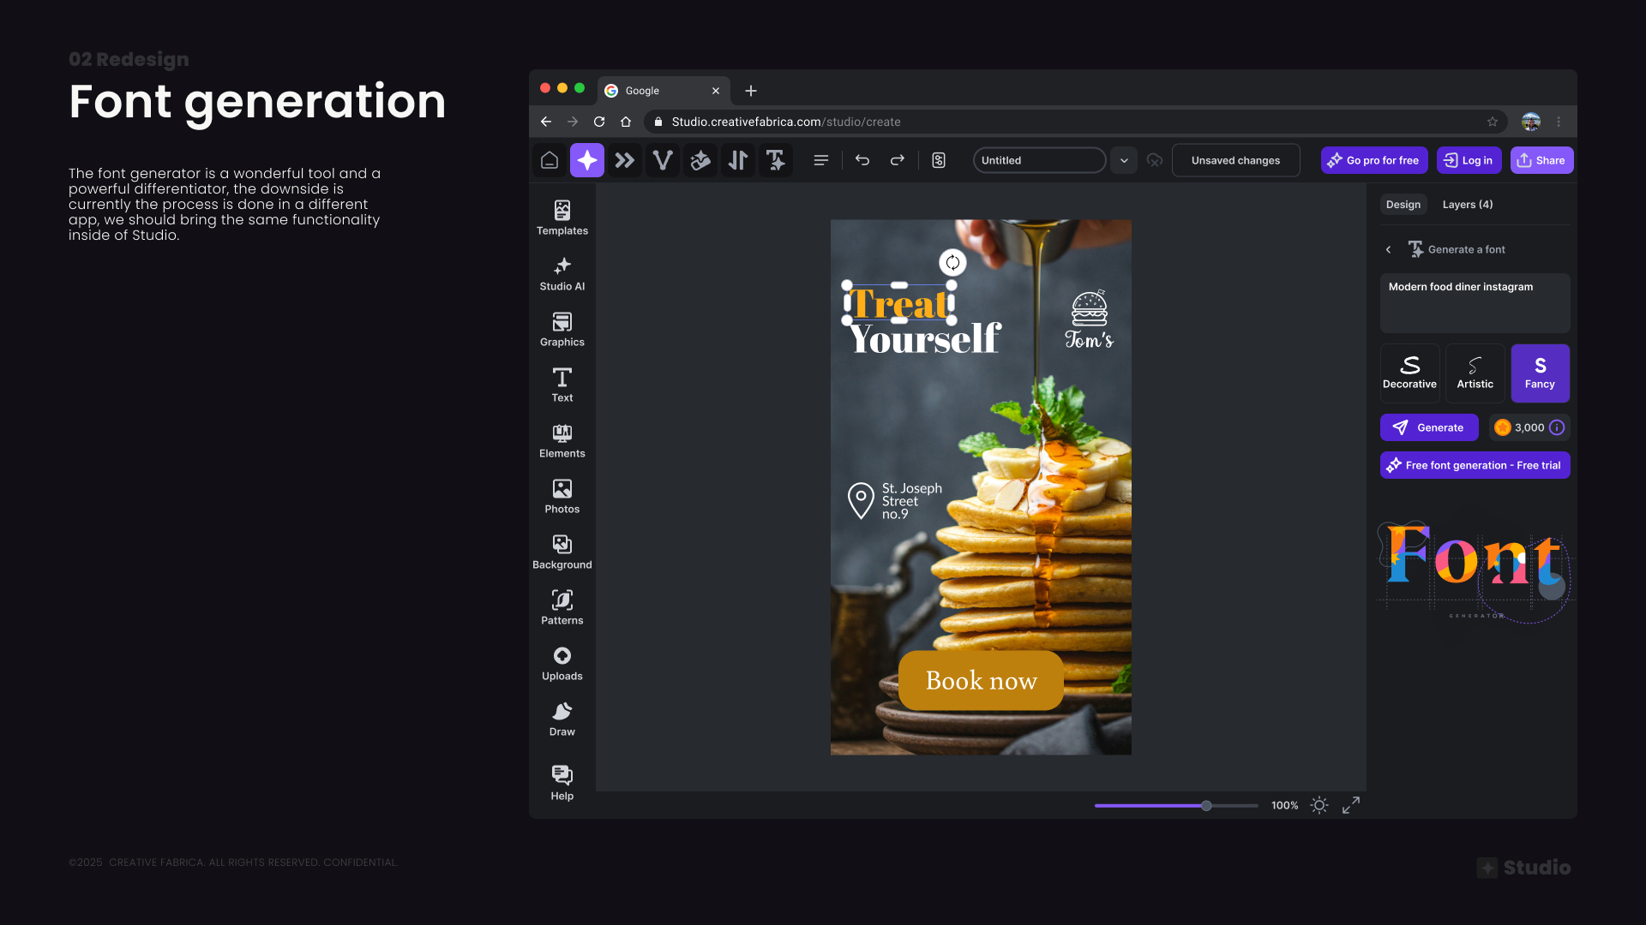The image size is (1646, 925).
Task: Open the Elements panel
Action: [x=562, y=440]
